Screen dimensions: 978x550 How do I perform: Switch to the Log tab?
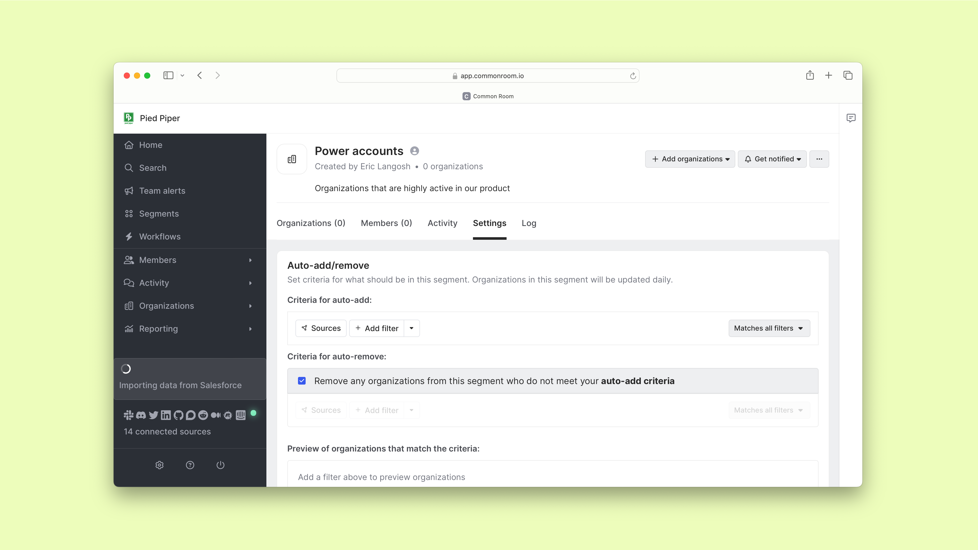point(528,223)
